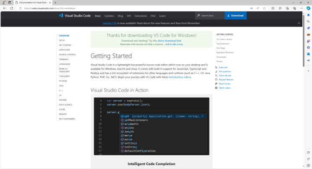Open the Tools briefcase icon in the sidebar

coord(308,34)
